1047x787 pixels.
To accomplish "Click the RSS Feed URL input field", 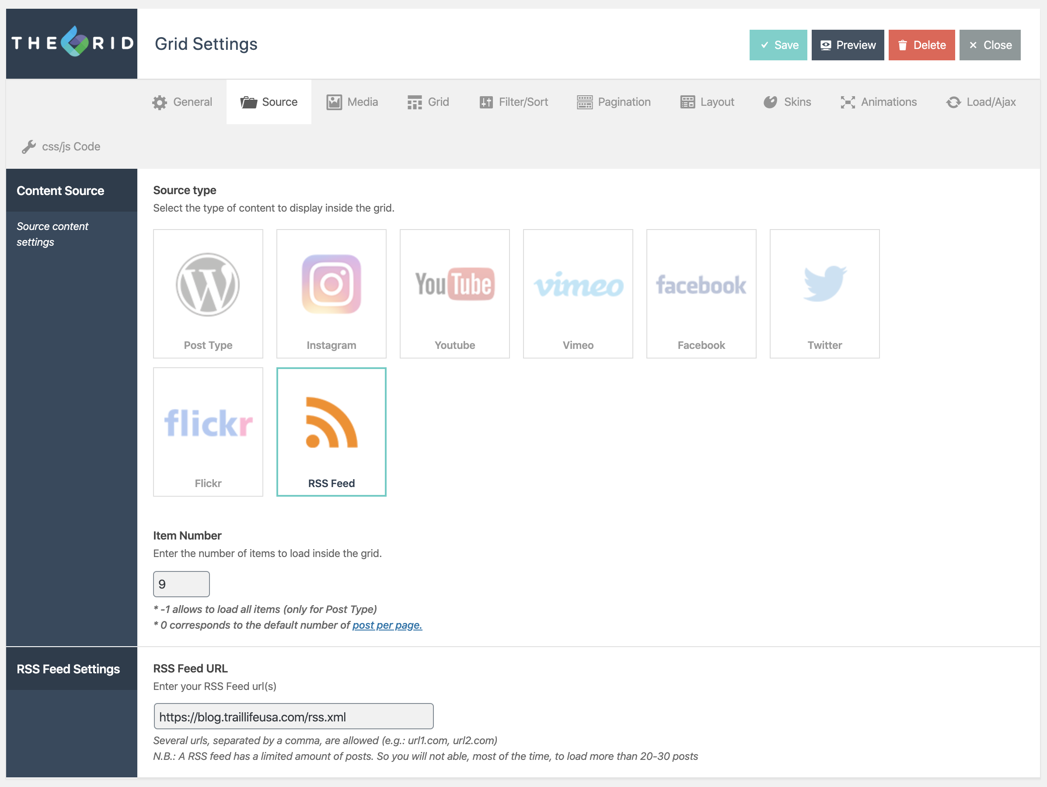I will pyautogui.click(x=293, y=717).
